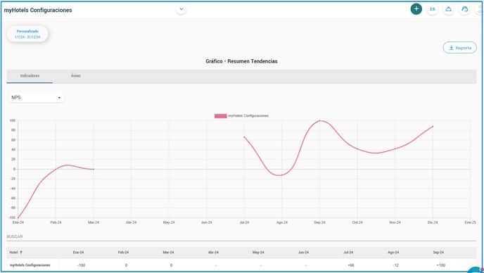Image resolution: width=484 pixels, height=273 pixels.
Task: Click the Dic-24 data point on chart
Action: (433, 127)
